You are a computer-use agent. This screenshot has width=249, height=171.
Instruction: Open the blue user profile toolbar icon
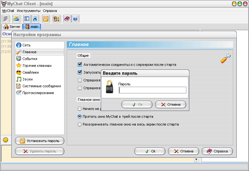click(x=35, y=19)
